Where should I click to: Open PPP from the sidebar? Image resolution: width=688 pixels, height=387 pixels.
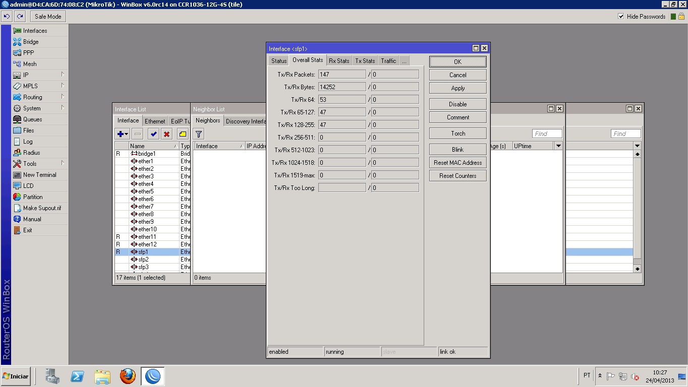tap(40, 53)
